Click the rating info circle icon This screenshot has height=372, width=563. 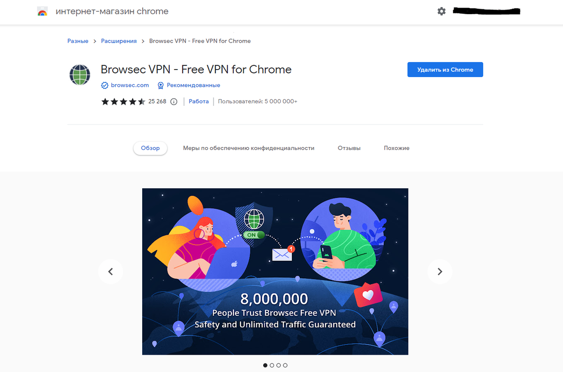174,101
